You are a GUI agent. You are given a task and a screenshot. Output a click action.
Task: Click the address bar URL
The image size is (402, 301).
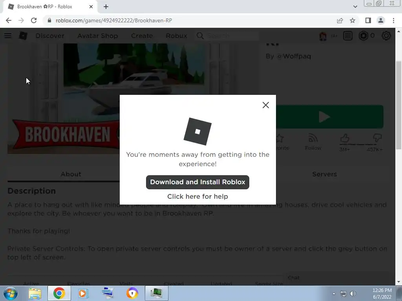(114, 20)
